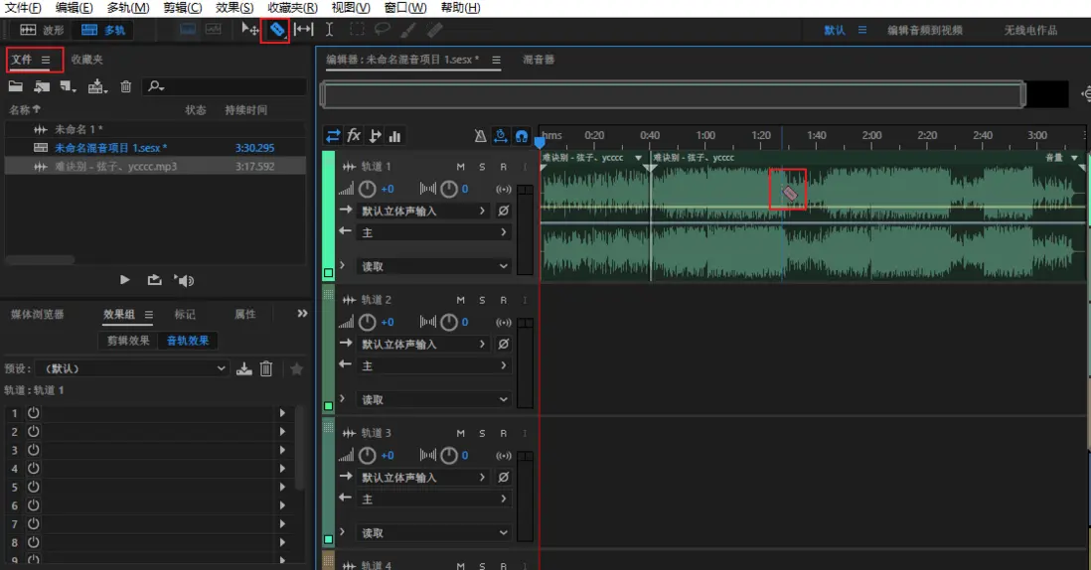Switch to Multitrack view
Screen dimensions: 1091x570
pyautogui.click(x=103, y=30)
